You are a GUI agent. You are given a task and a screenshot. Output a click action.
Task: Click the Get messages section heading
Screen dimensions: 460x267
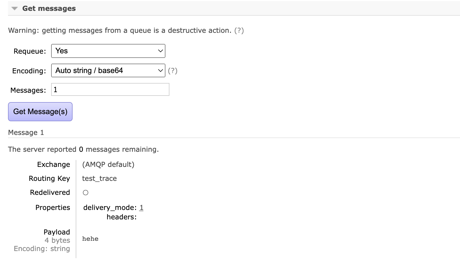pos(49,9)
